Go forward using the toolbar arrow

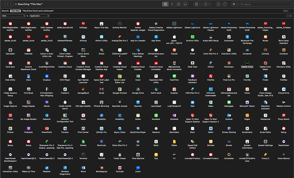click(x=11, y=4)
